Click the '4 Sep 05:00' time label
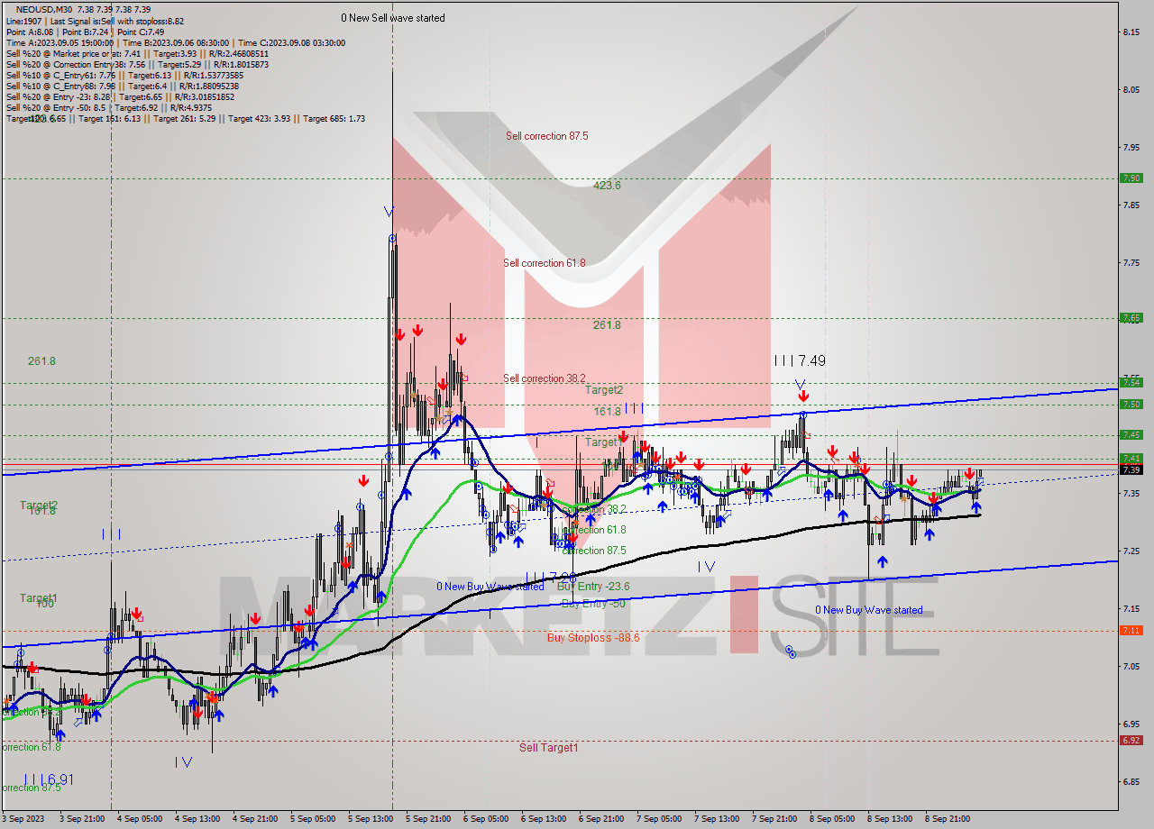 (x=140, y=819)
